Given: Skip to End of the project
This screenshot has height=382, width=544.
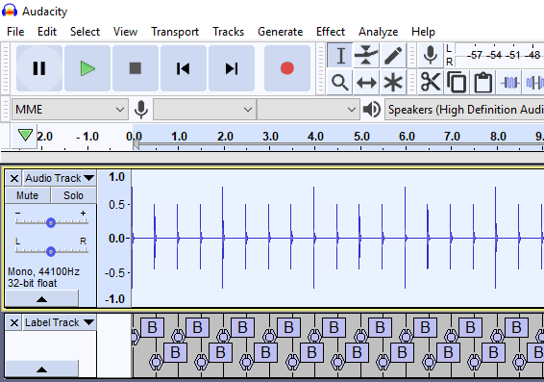Looking at the screenshot, I should coord(232,68).
